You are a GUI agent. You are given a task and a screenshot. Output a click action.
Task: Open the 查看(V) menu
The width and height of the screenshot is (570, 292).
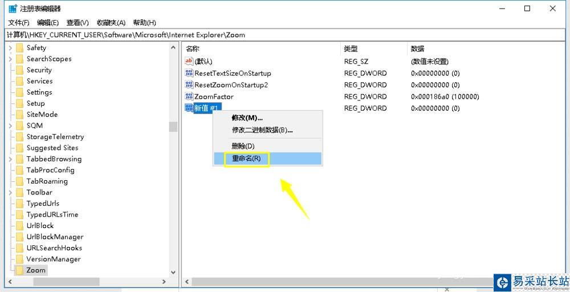tap(78, 23)
